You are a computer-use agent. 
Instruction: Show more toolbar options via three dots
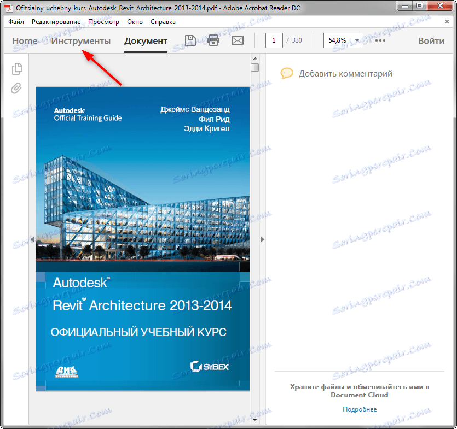(x=380, y=40)
